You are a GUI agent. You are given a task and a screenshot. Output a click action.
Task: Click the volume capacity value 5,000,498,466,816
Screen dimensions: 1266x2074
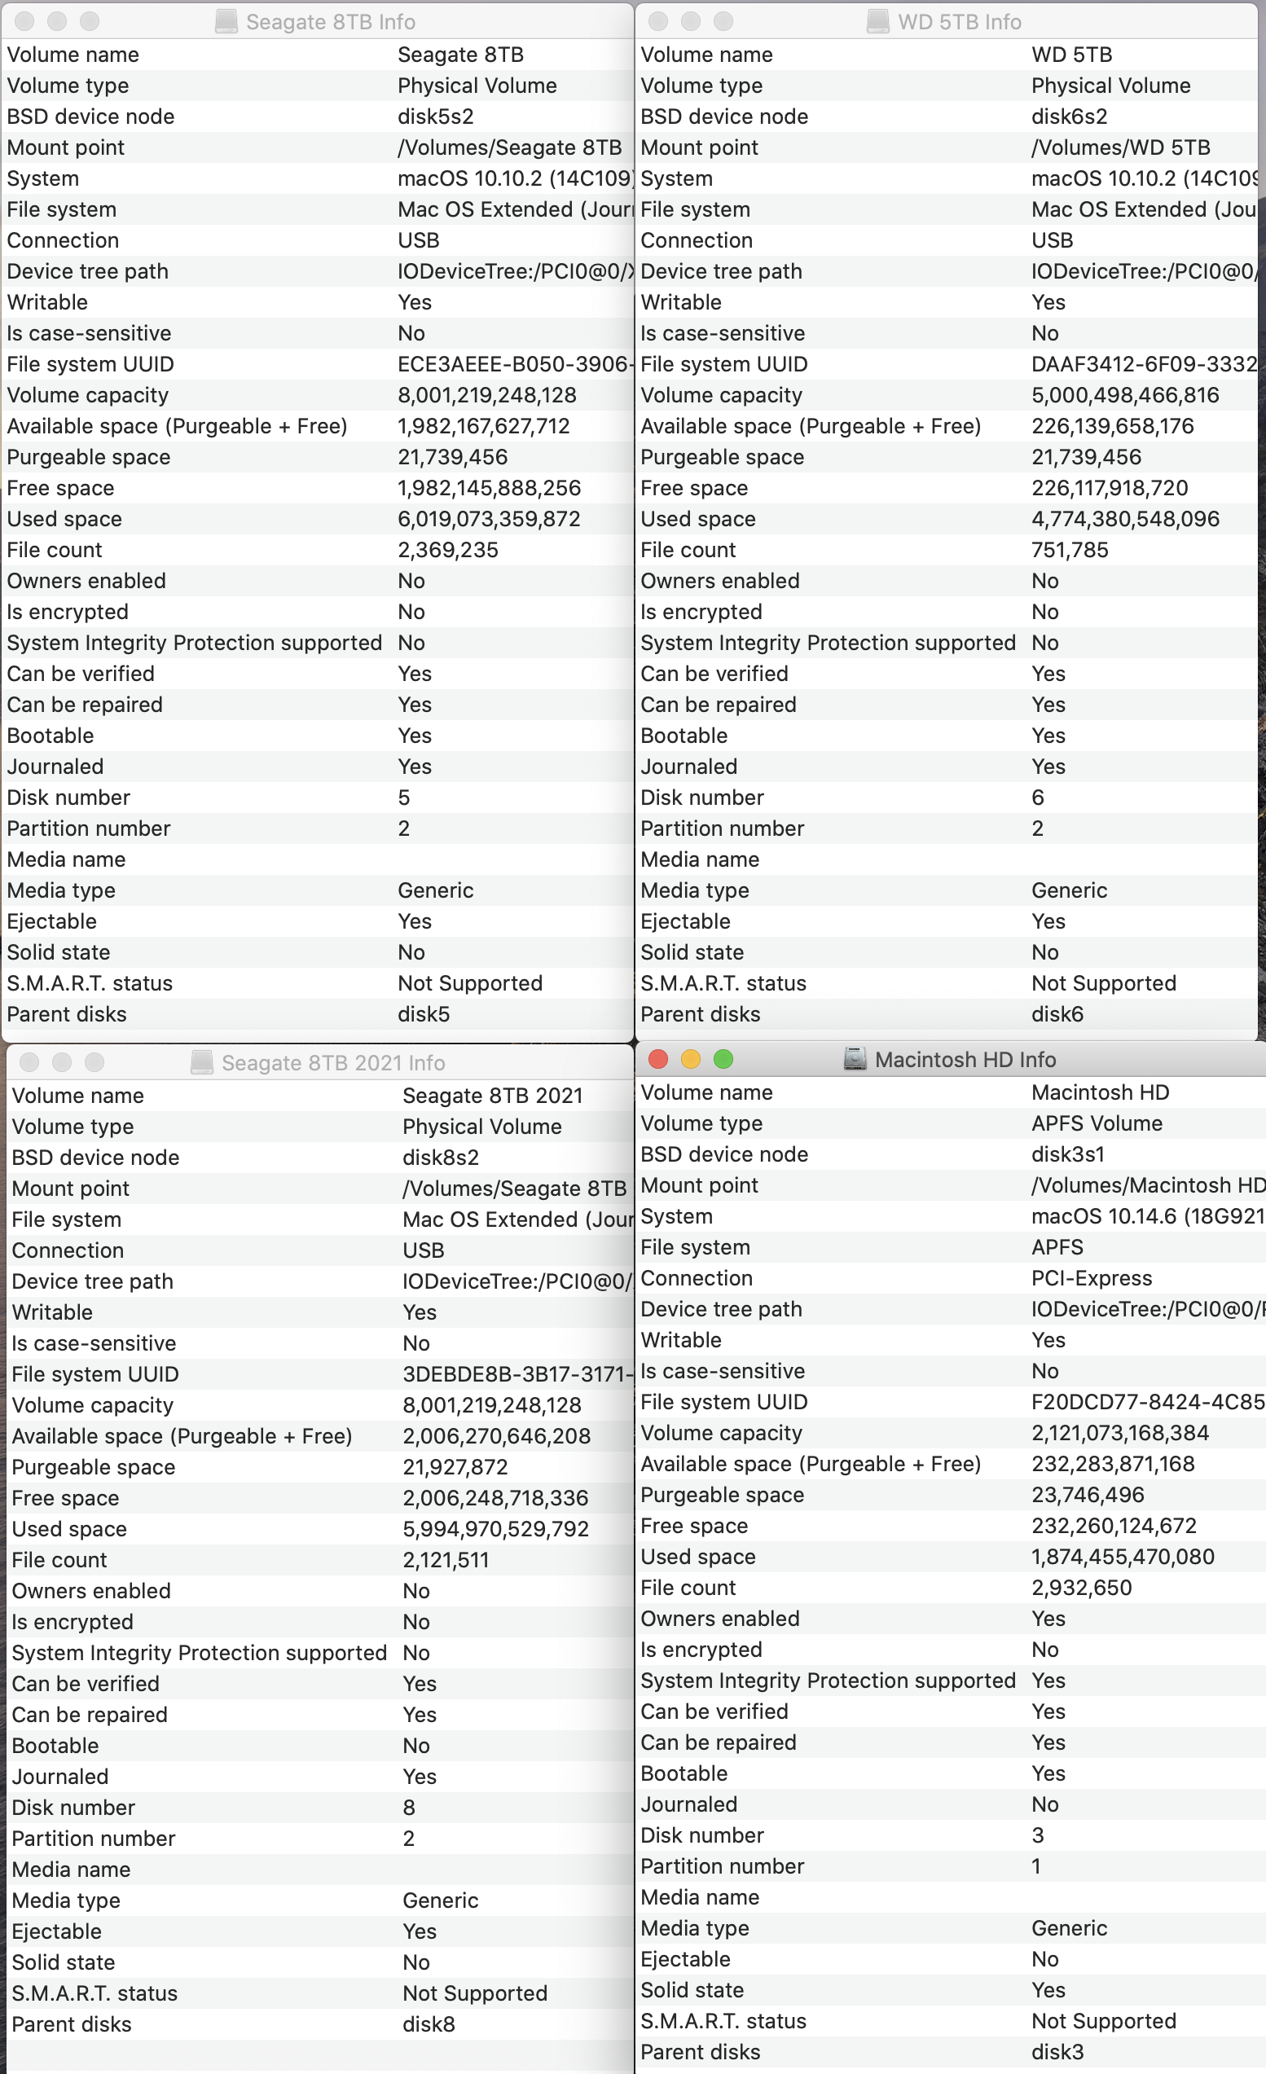[x=1125, y=395]
